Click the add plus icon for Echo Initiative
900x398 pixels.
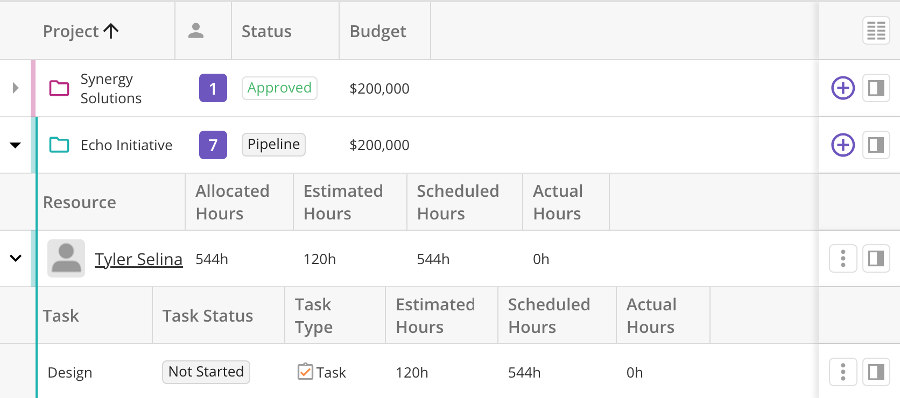point(843,145)
